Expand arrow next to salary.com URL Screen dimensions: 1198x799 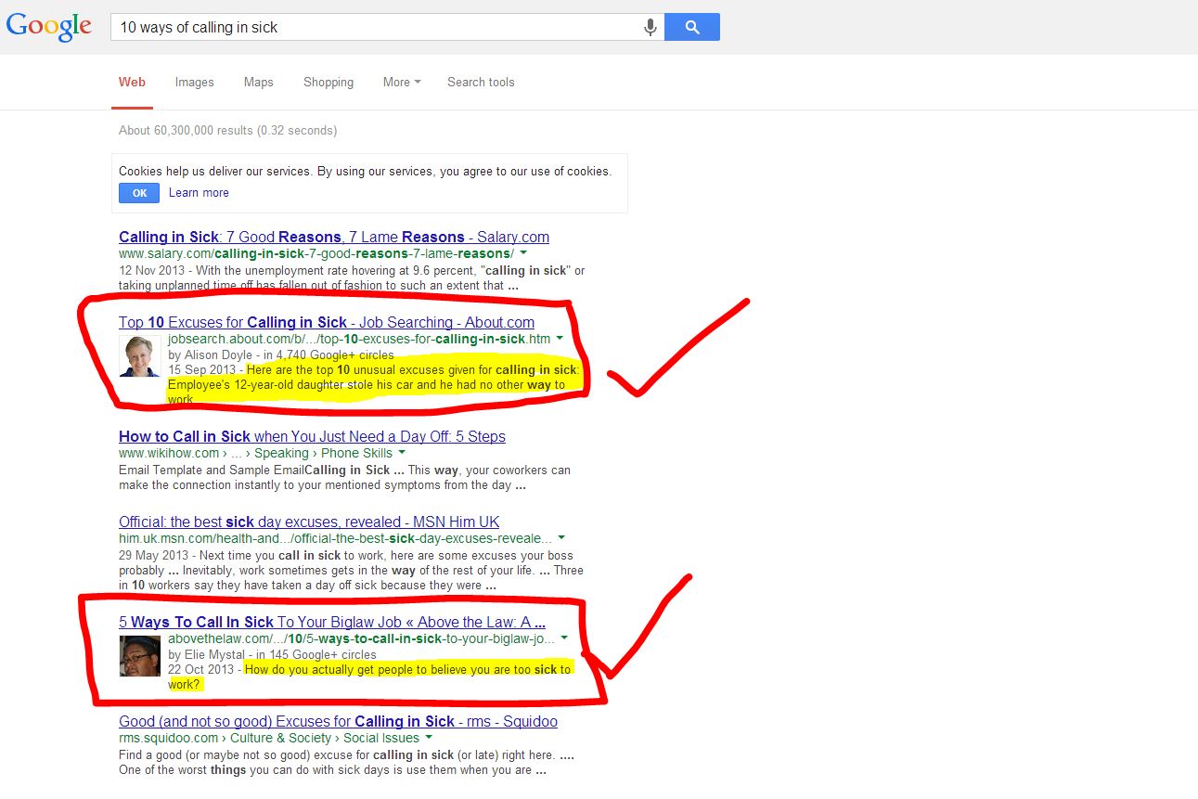(x=523, y=253)
